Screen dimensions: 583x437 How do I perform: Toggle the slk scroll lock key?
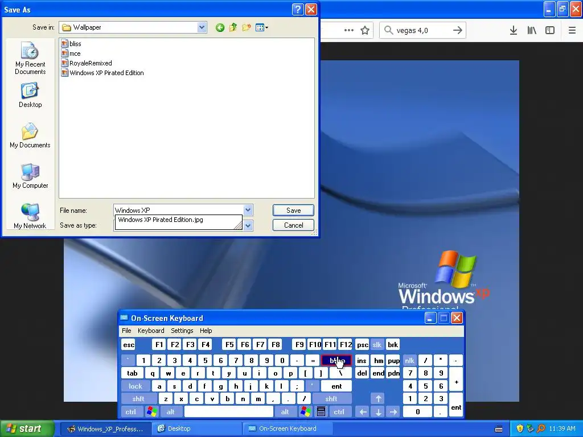click(x=377, y=345)
